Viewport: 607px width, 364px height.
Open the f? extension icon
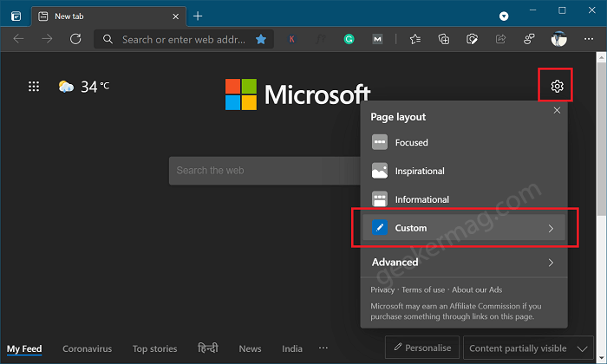point(321,39)
